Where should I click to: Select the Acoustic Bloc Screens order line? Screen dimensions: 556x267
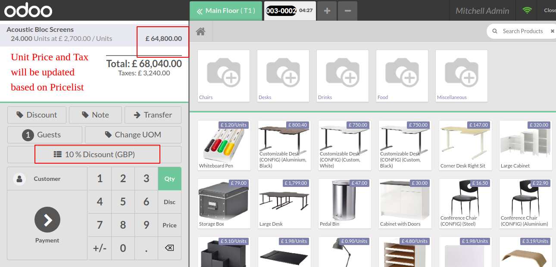click(94, 34)
